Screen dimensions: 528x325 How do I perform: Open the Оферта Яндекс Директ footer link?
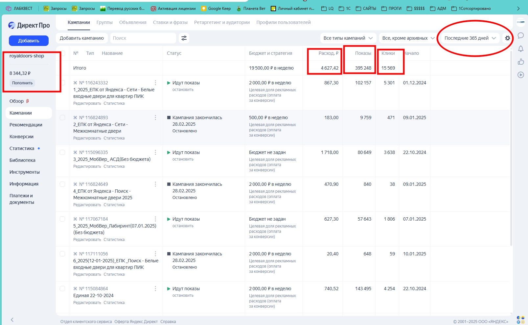pos(136,322)
